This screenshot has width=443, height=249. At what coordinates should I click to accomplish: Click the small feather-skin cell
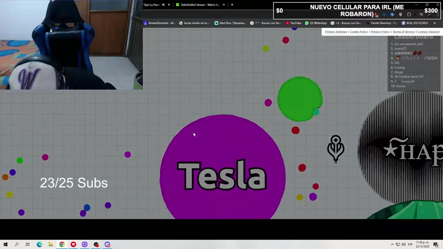click(336, 149)
